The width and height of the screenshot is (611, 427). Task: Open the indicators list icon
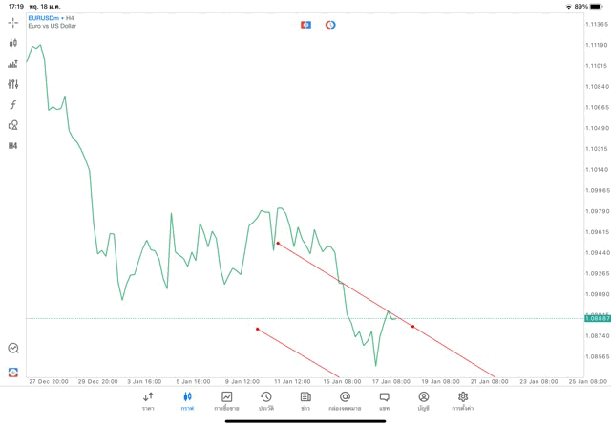[x=13, y=64]
